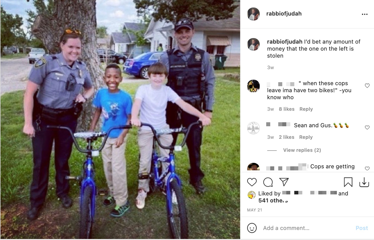Like the "Cops are getting" comment

(367, 168)
